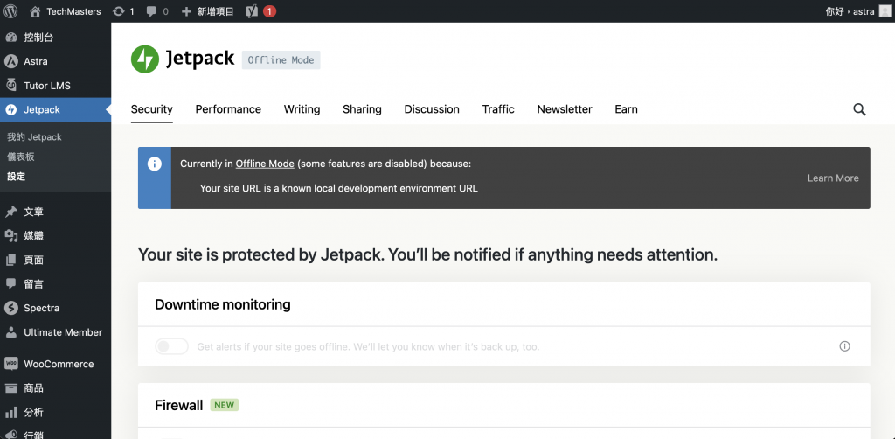
Task: Open 設定 submenu item
Action: pos(16,177)
